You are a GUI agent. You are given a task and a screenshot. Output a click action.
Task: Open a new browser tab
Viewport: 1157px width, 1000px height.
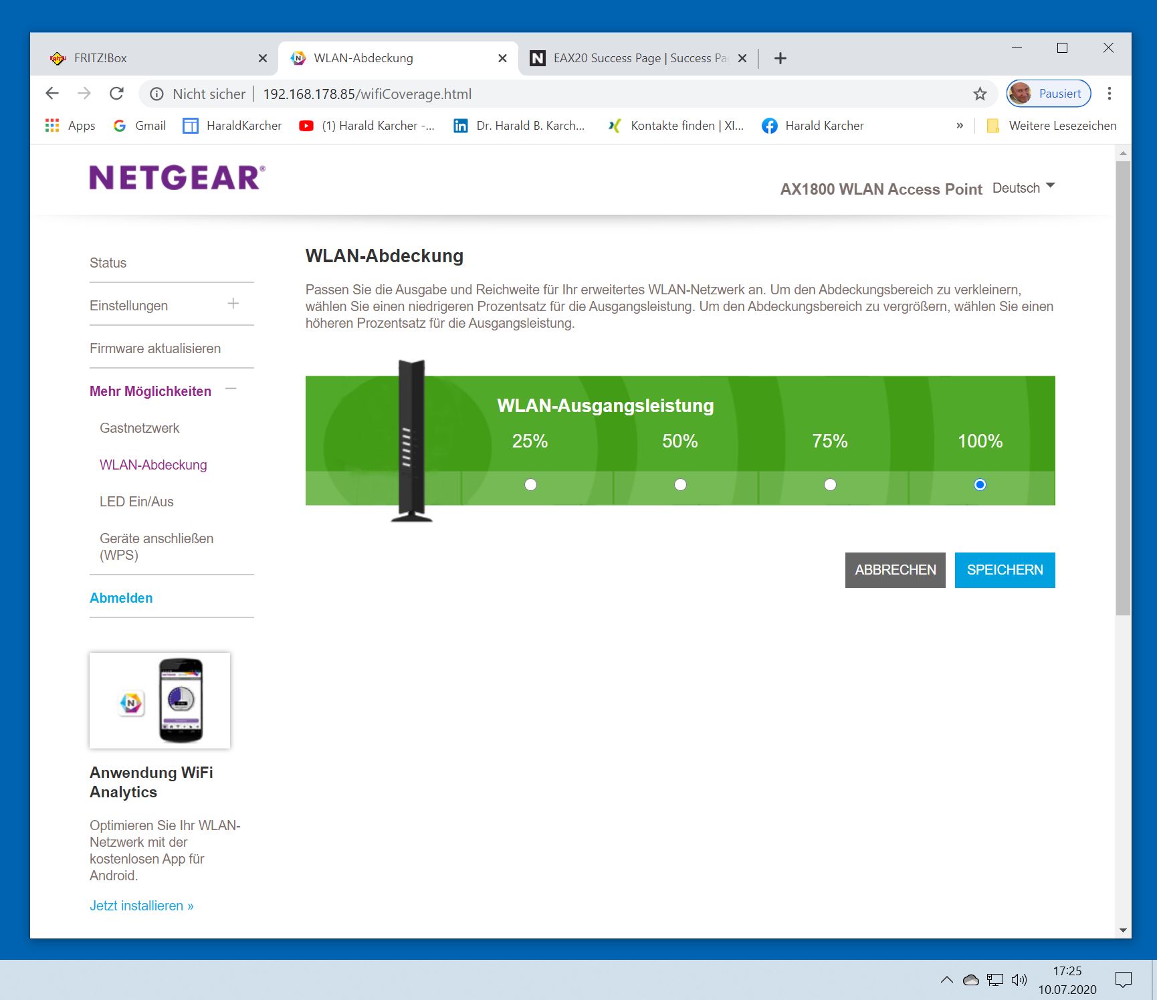click(x=780, y=58)
